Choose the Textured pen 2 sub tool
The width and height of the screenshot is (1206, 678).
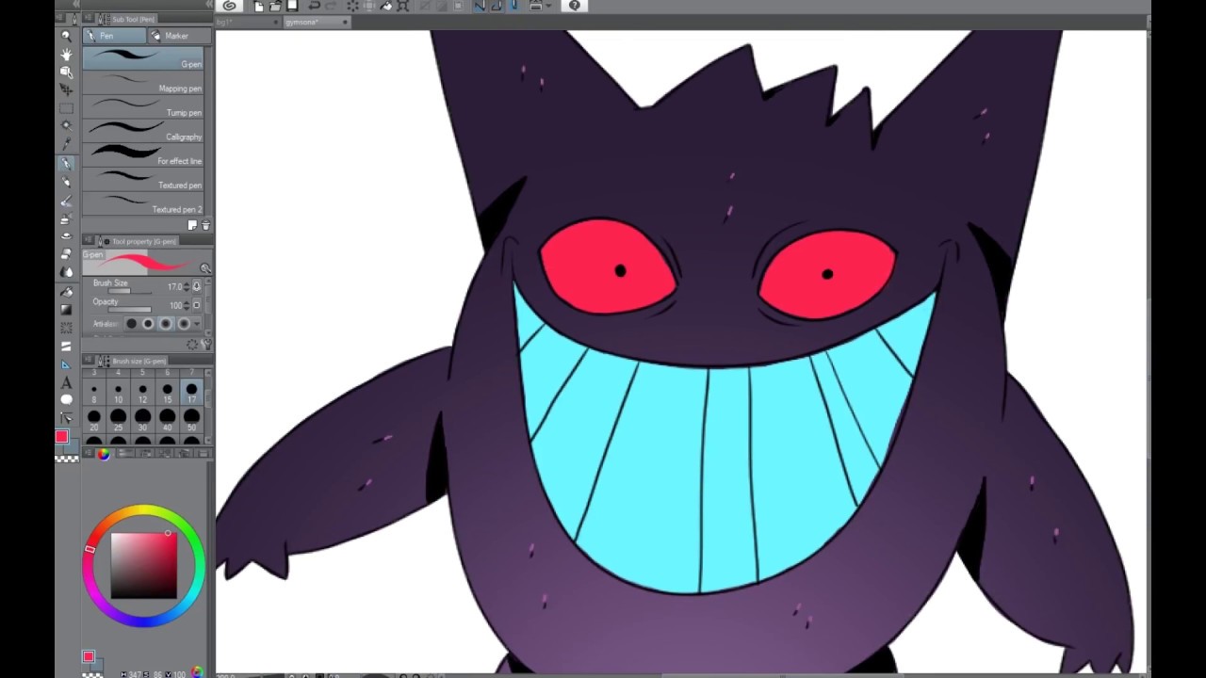click(143, 202)
